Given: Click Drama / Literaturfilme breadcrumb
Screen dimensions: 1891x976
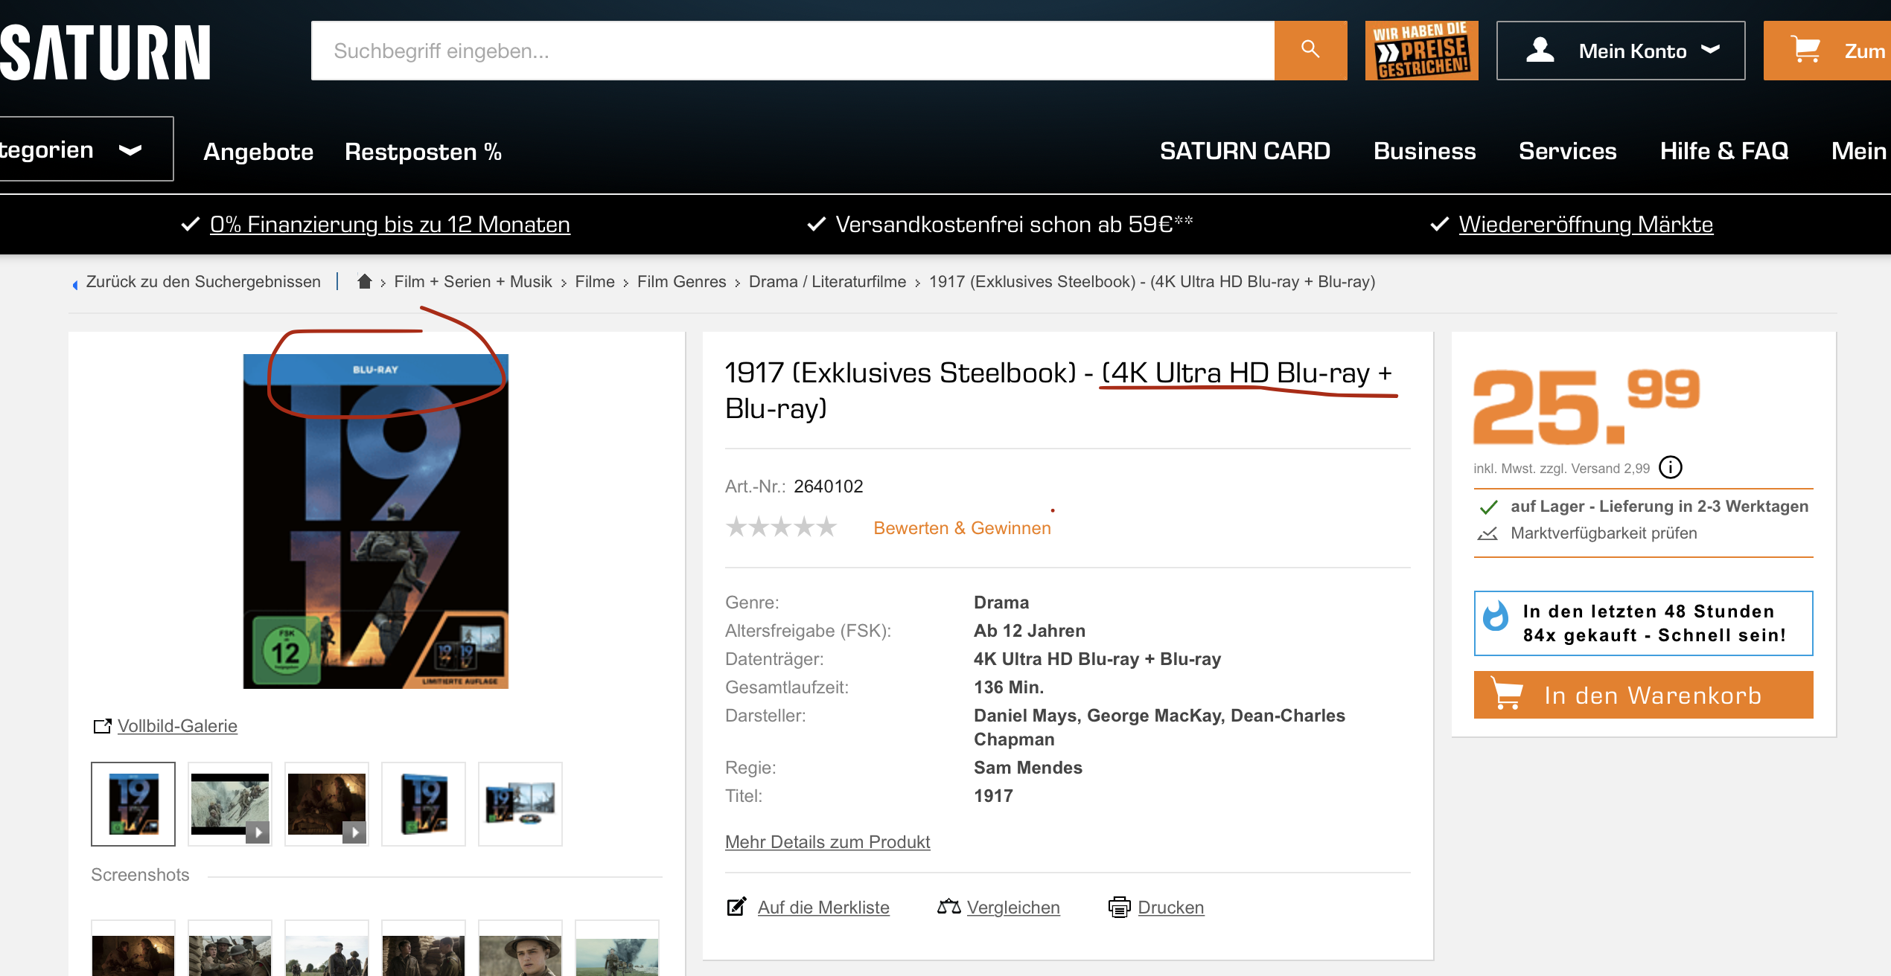Looking at the screenshot, I should pyautogui.click(x=827, y=281).
